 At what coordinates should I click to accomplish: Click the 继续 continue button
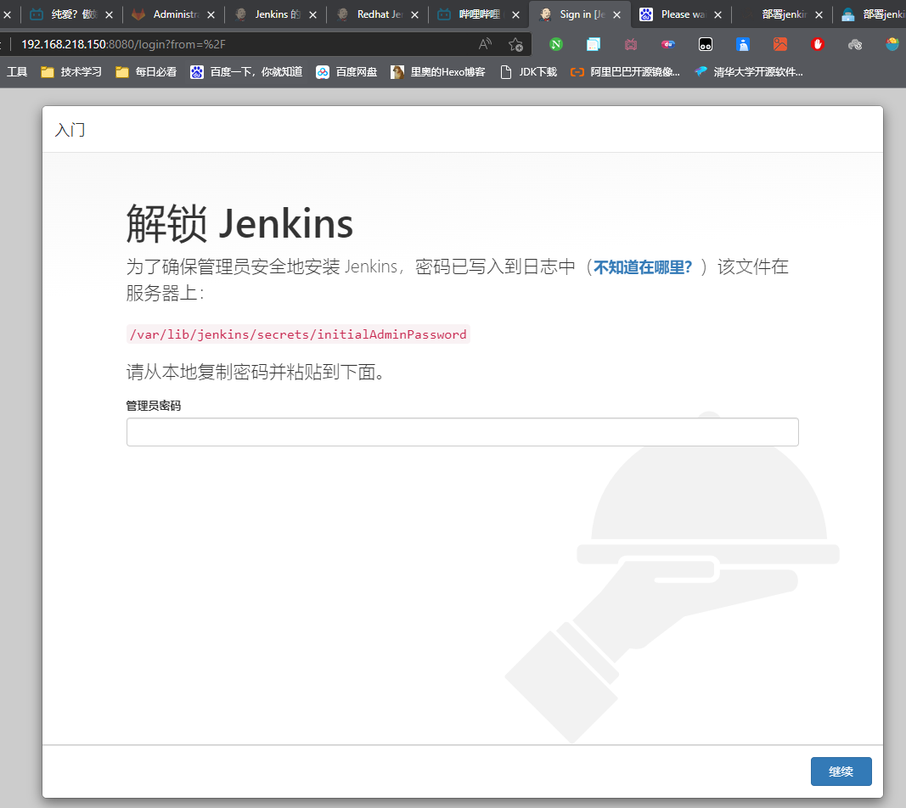coord(841,772)
